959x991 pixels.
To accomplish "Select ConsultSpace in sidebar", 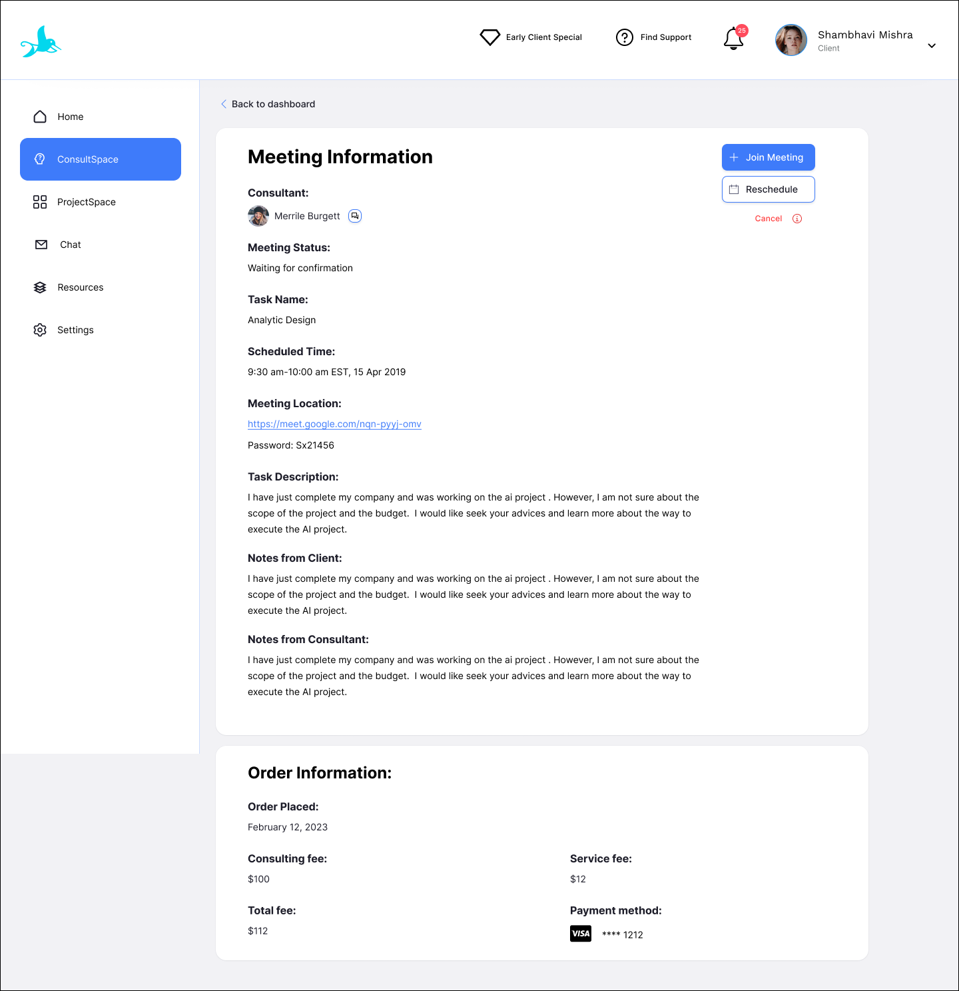I will coord(101,159).
